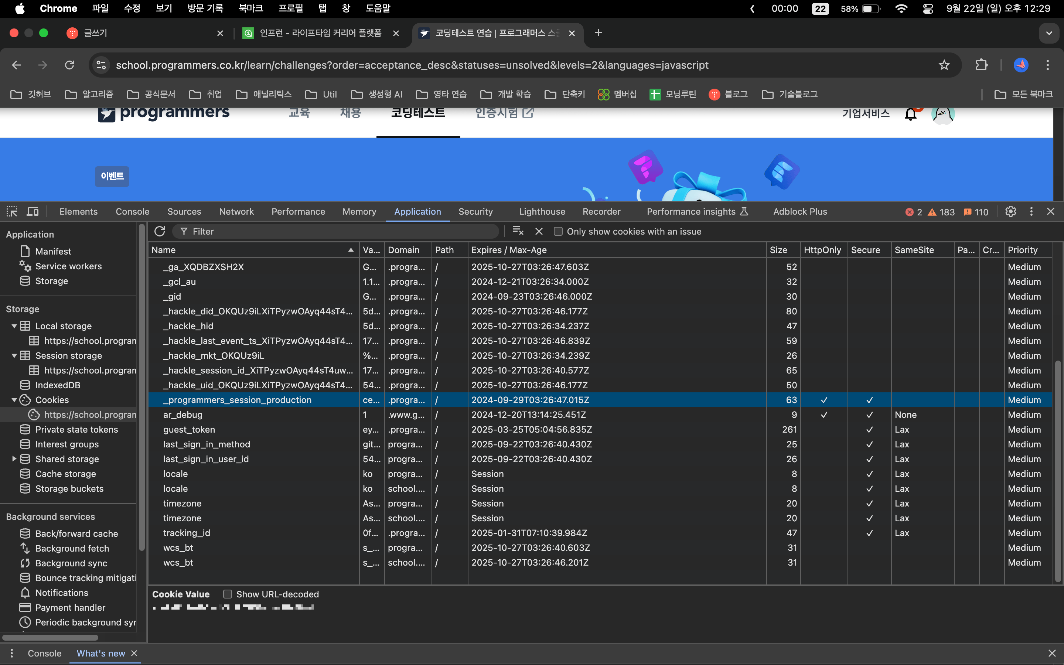Switch to the Network tab
The image size is (1064, 665).
click(x=236, y=212)
